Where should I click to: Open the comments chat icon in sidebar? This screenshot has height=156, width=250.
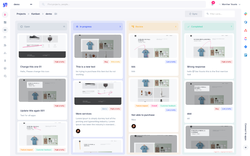click(5, 37)
